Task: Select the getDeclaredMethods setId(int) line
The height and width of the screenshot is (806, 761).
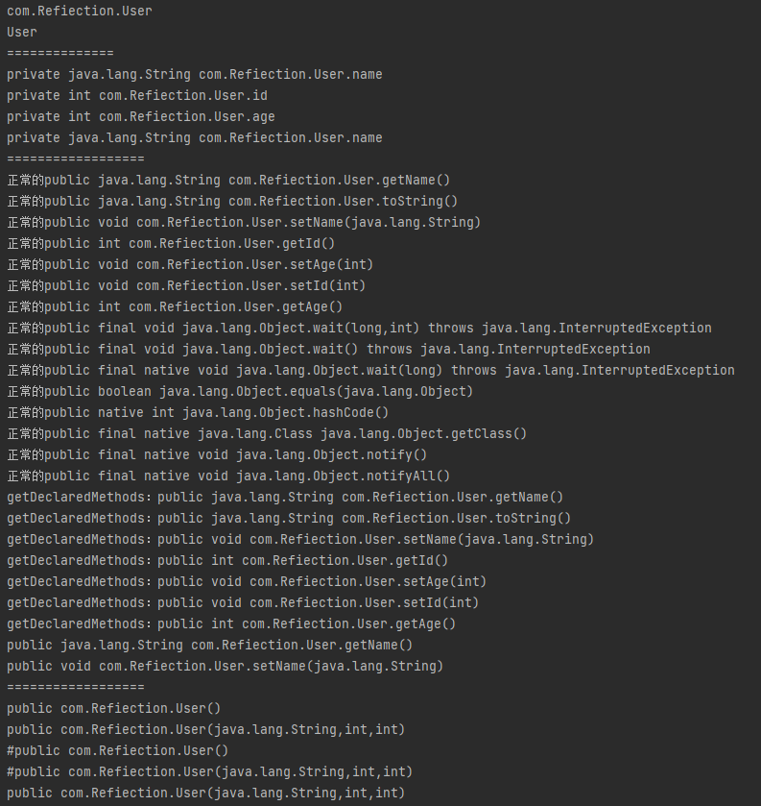Action: click(x=243, y=602)
